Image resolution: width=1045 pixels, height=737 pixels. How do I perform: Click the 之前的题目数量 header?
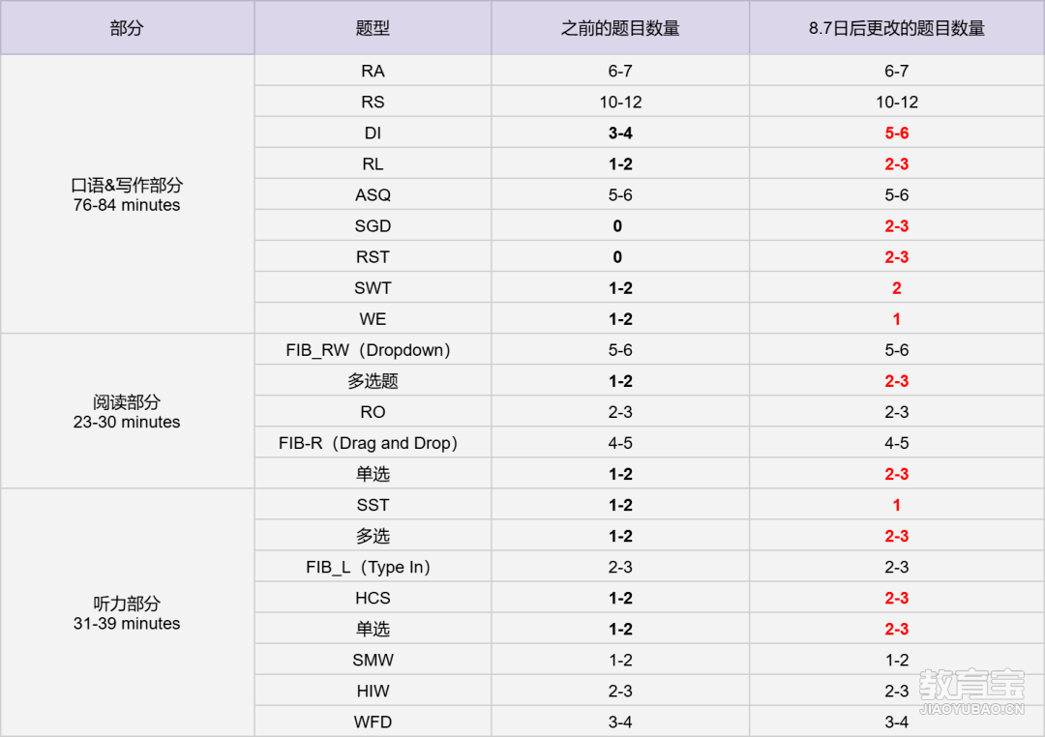620,28
